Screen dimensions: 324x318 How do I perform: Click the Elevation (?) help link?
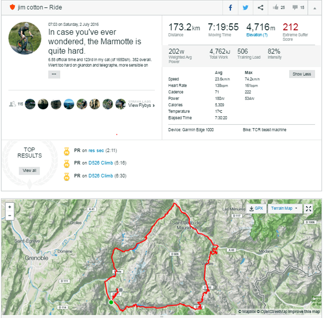[257, 35]
